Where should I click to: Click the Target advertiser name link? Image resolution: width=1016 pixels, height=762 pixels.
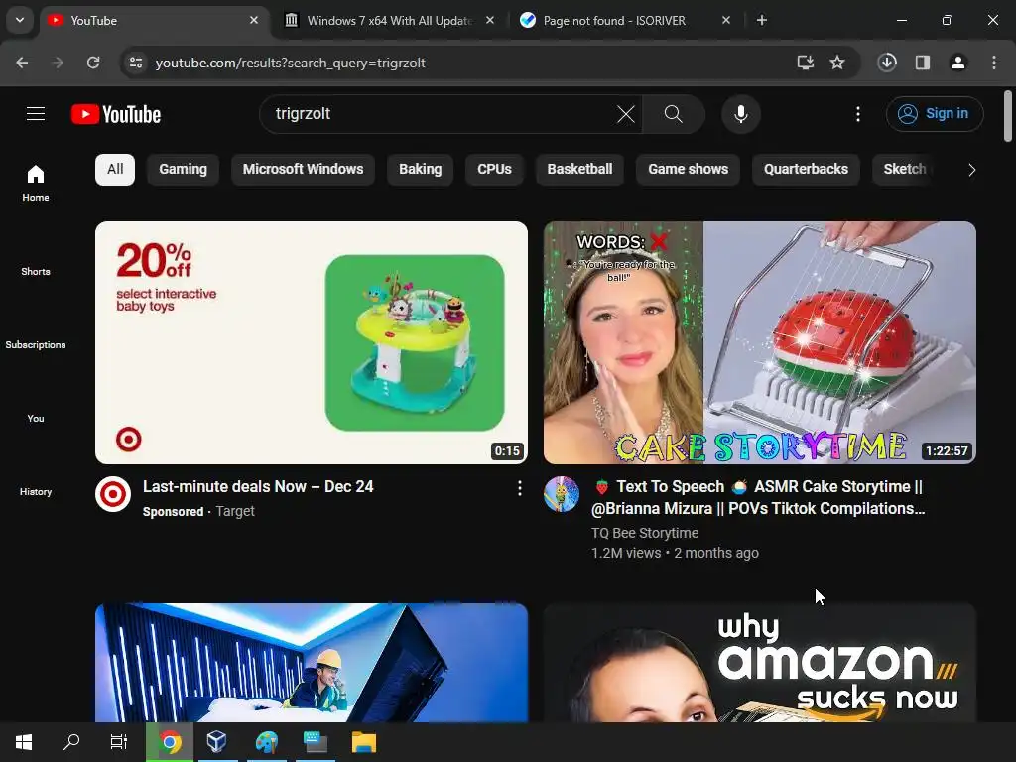(x=235, y=511)
